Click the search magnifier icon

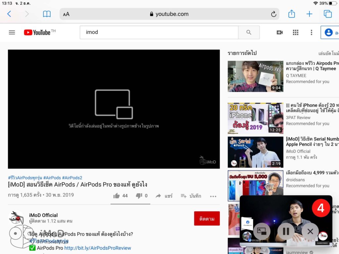pos(249,32)
